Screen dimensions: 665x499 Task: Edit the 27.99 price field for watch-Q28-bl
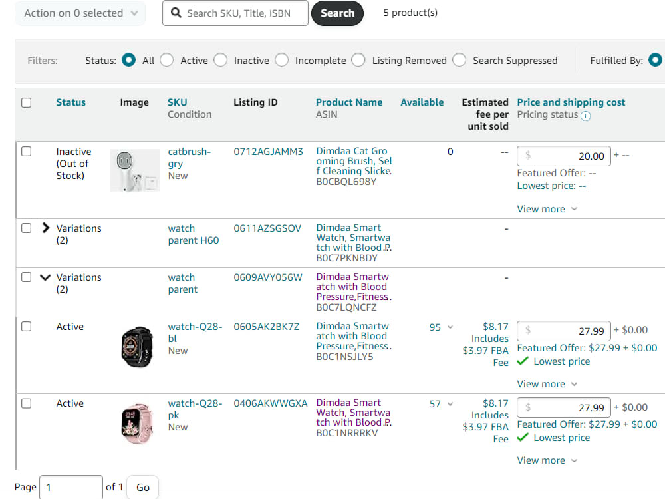click(564, 331)
